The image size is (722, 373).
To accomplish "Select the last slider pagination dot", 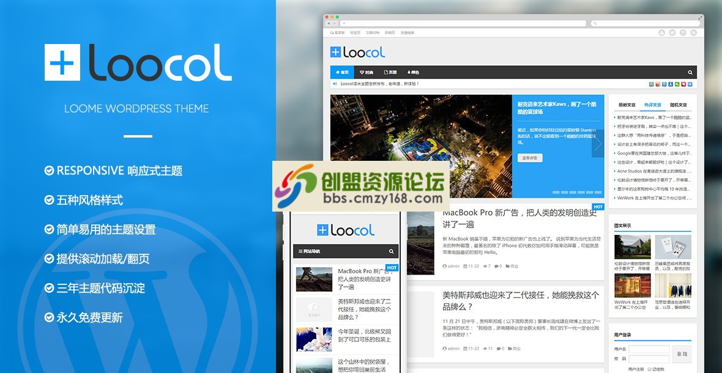I will click(x=598, y=192).
